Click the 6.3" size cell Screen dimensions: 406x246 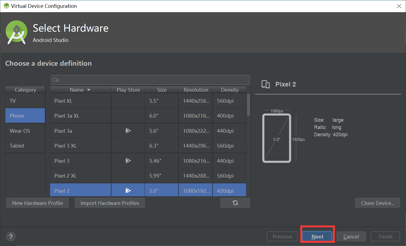pos(162,146)
